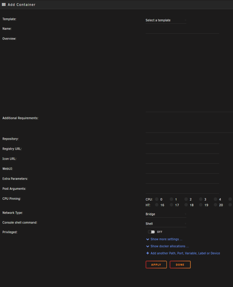Pin CPU core 3

click(201, 199)
